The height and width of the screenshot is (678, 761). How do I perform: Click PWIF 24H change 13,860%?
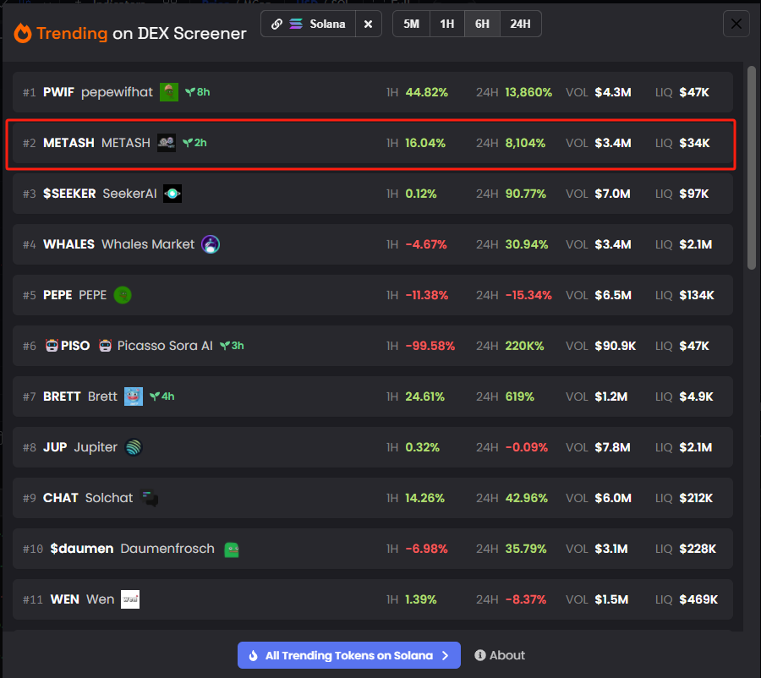click(x=528, y=92)
